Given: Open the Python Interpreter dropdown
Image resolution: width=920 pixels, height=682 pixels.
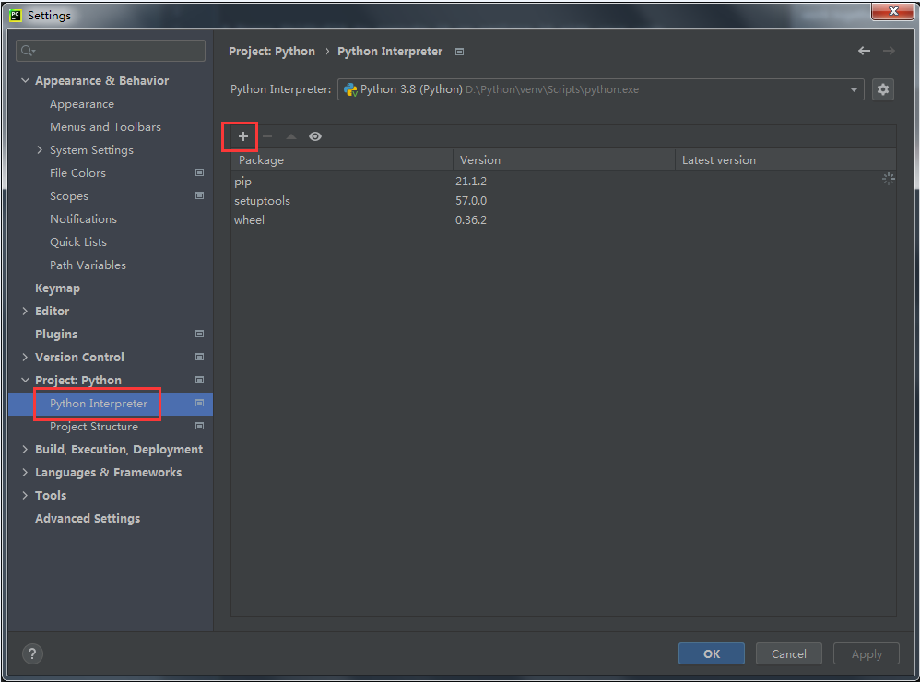Looking at the screenshot, I should (854, 89).
